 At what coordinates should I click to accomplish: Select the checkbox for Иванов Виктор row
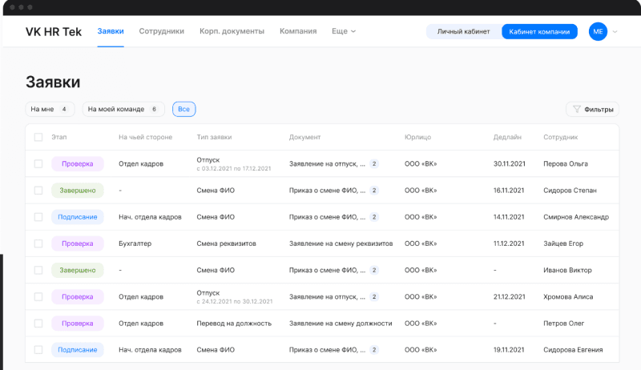[x=38, y=270]
